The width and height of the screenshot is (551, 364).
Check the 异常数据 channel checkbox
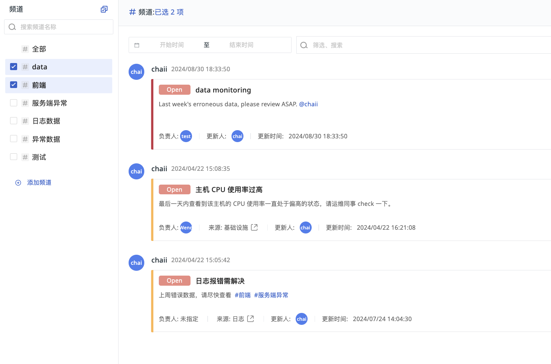tap(14, 139)
